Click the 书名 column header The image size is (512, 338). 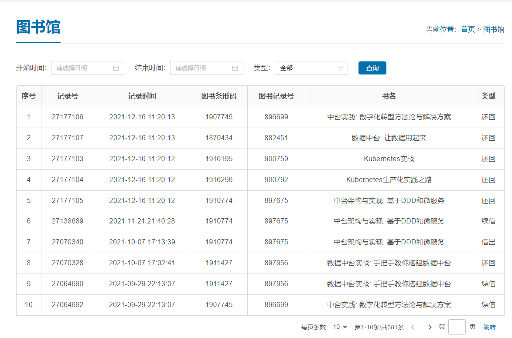[389, 96]
